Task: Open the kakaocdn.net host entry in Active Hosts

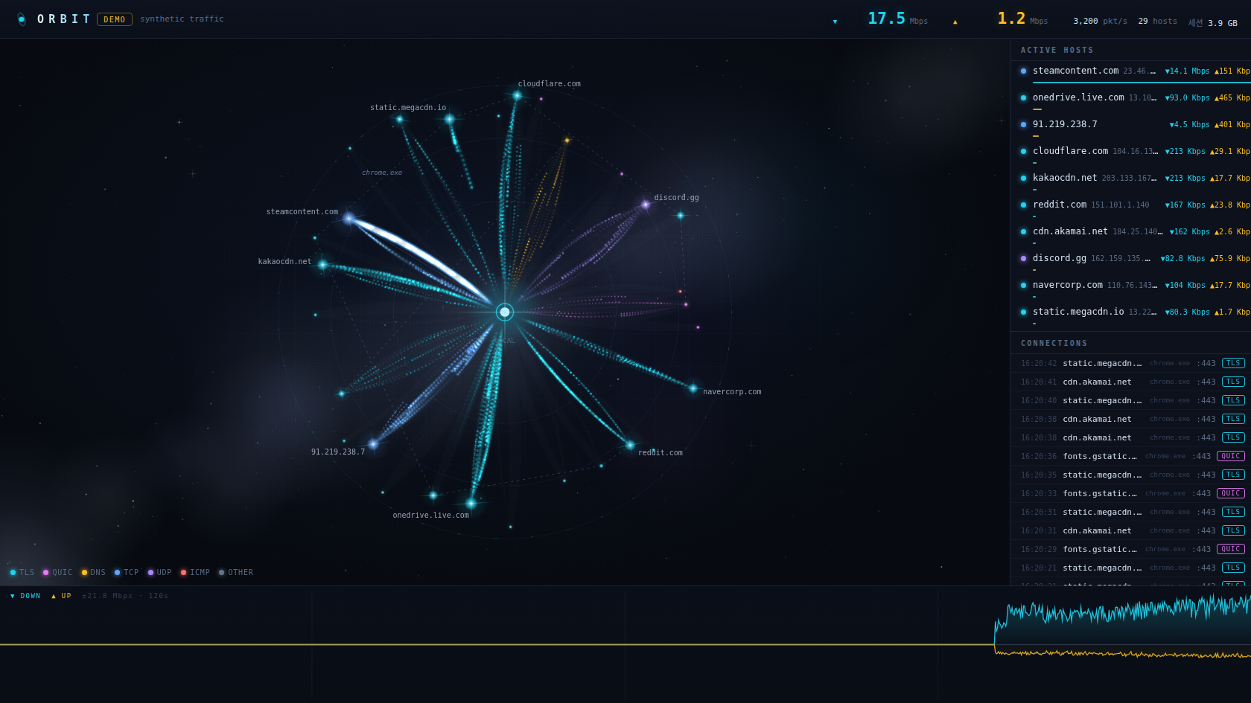Action: pos(1130,181)
